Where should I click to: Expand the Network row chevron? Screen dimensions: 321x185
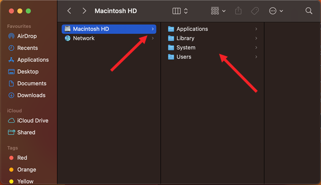coord(153,38)
